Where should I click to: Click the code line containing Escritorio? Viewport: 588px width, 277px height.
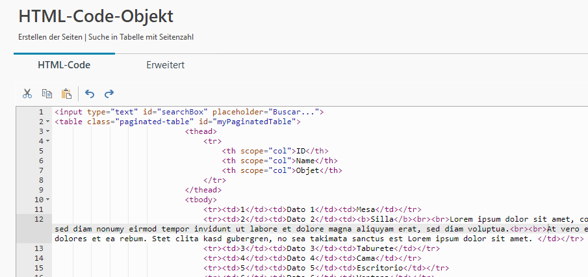[x=324, y=268]
